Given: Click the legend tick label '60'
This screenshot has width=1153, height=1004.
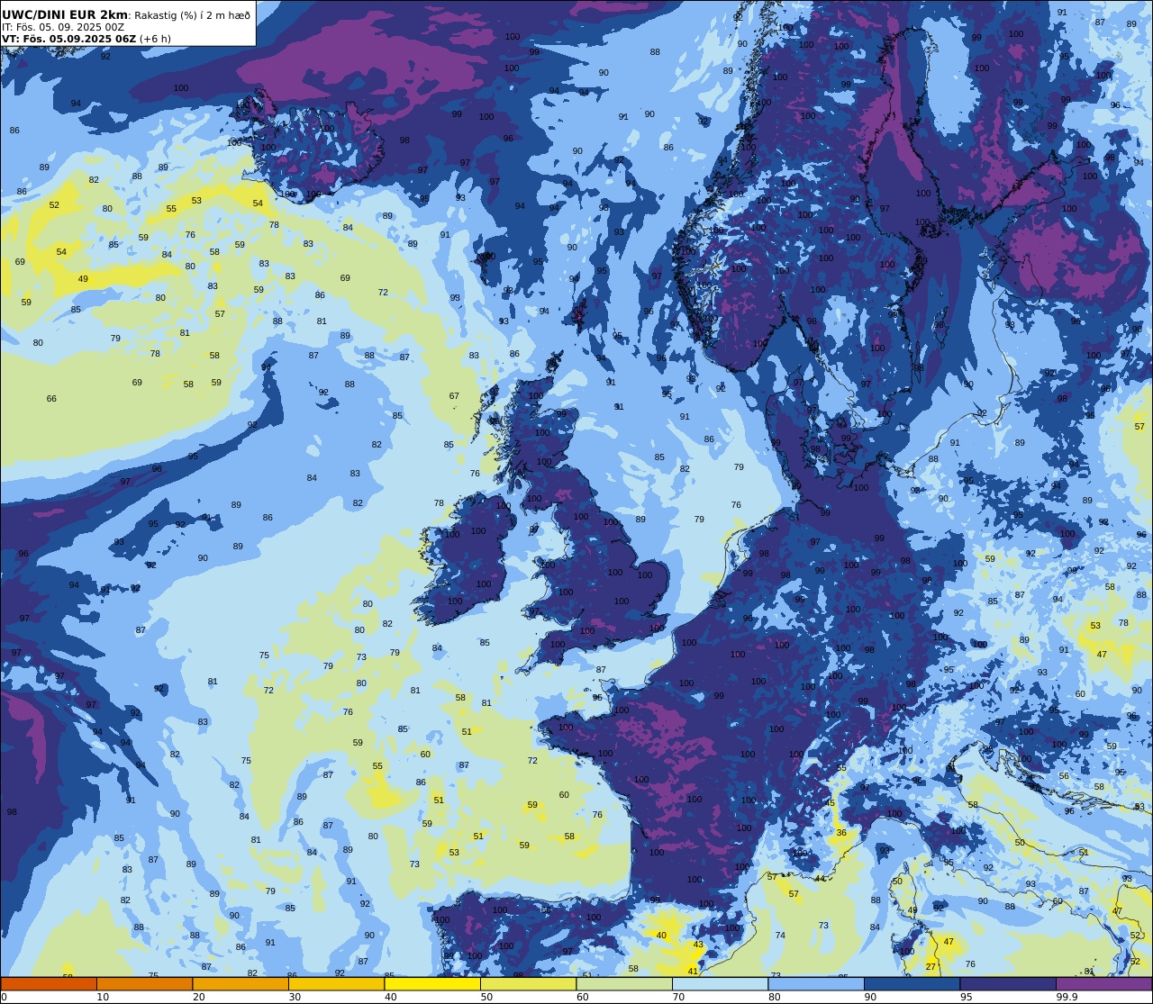Looking at the screenshot, I should 582,997.
